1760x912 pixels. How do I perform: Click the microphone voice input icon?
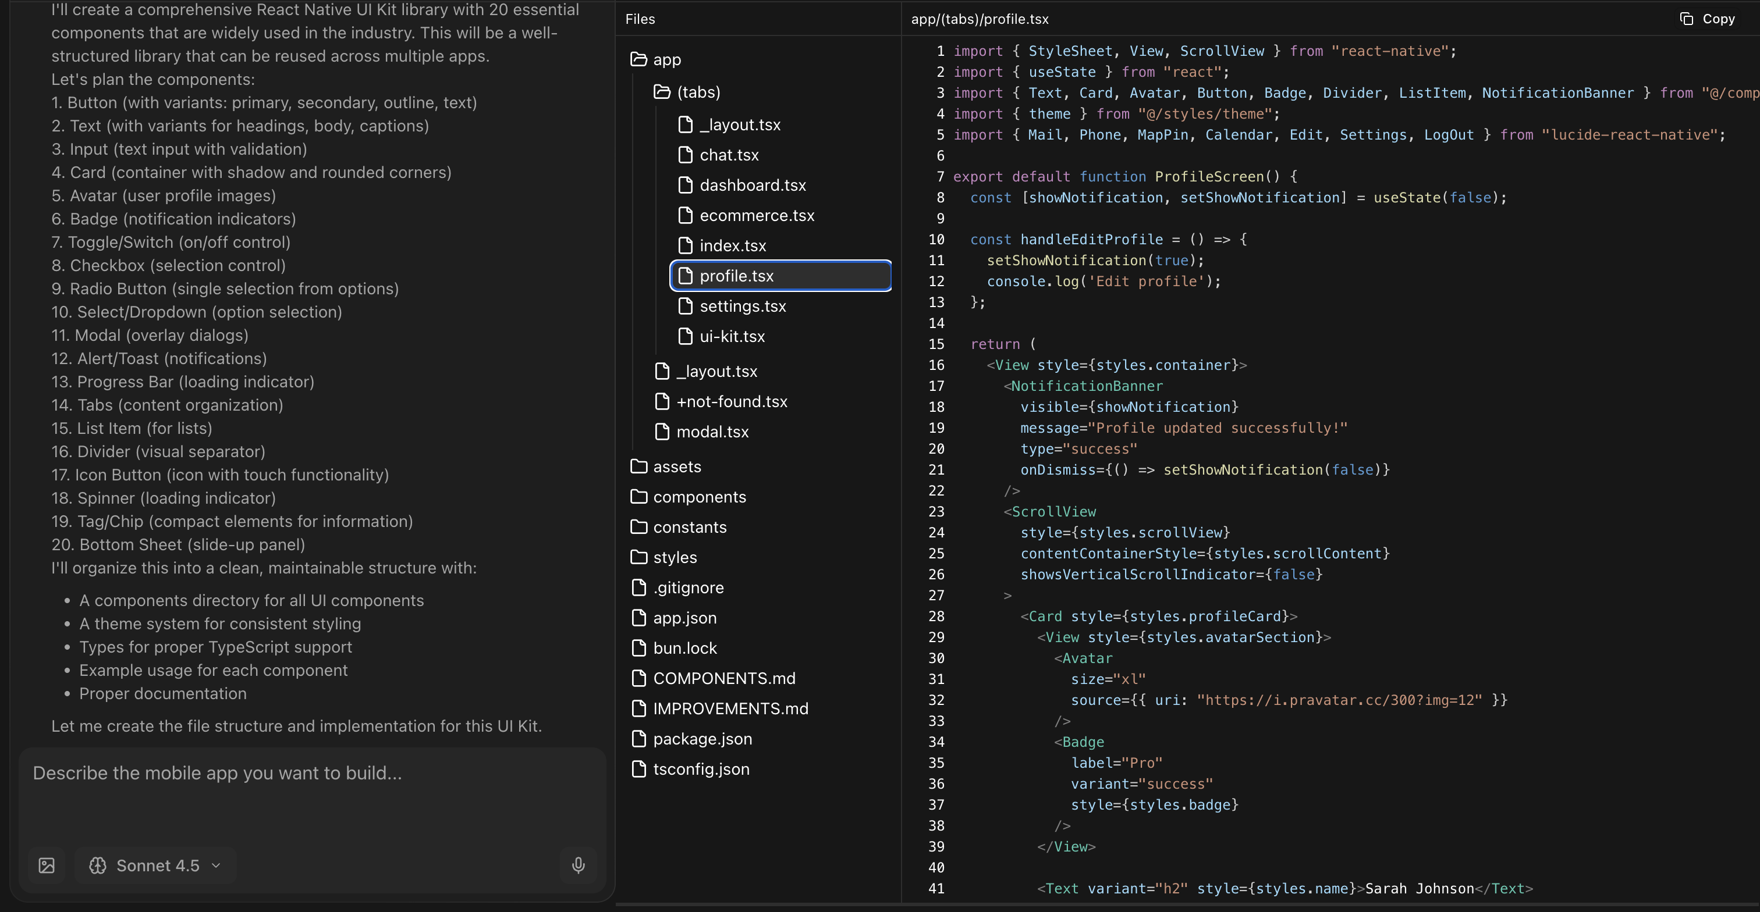pyautogui.click(x=578, y=865)
